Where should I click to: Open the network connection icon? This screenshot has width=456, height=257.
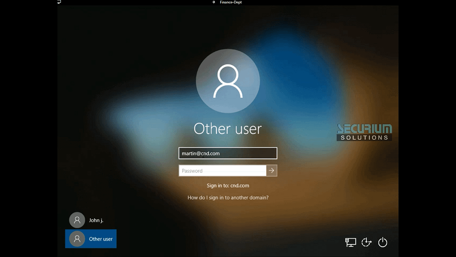350,242
